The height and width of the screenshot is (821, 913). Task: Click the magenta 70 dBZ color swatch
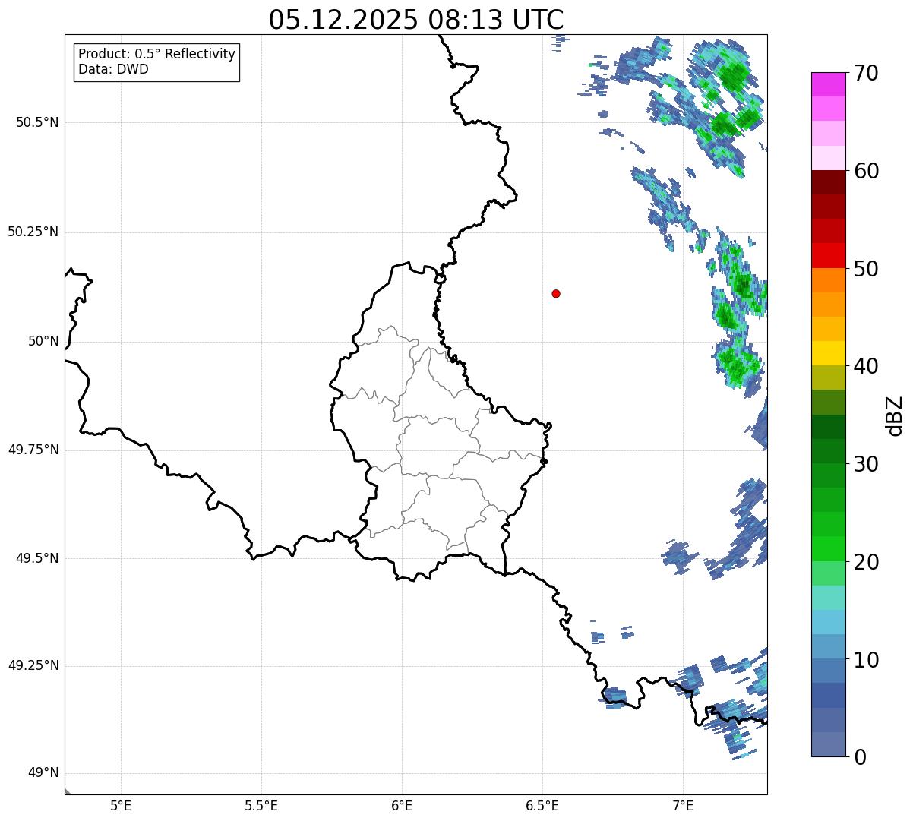pyautogui.click(x=829, y=84)
